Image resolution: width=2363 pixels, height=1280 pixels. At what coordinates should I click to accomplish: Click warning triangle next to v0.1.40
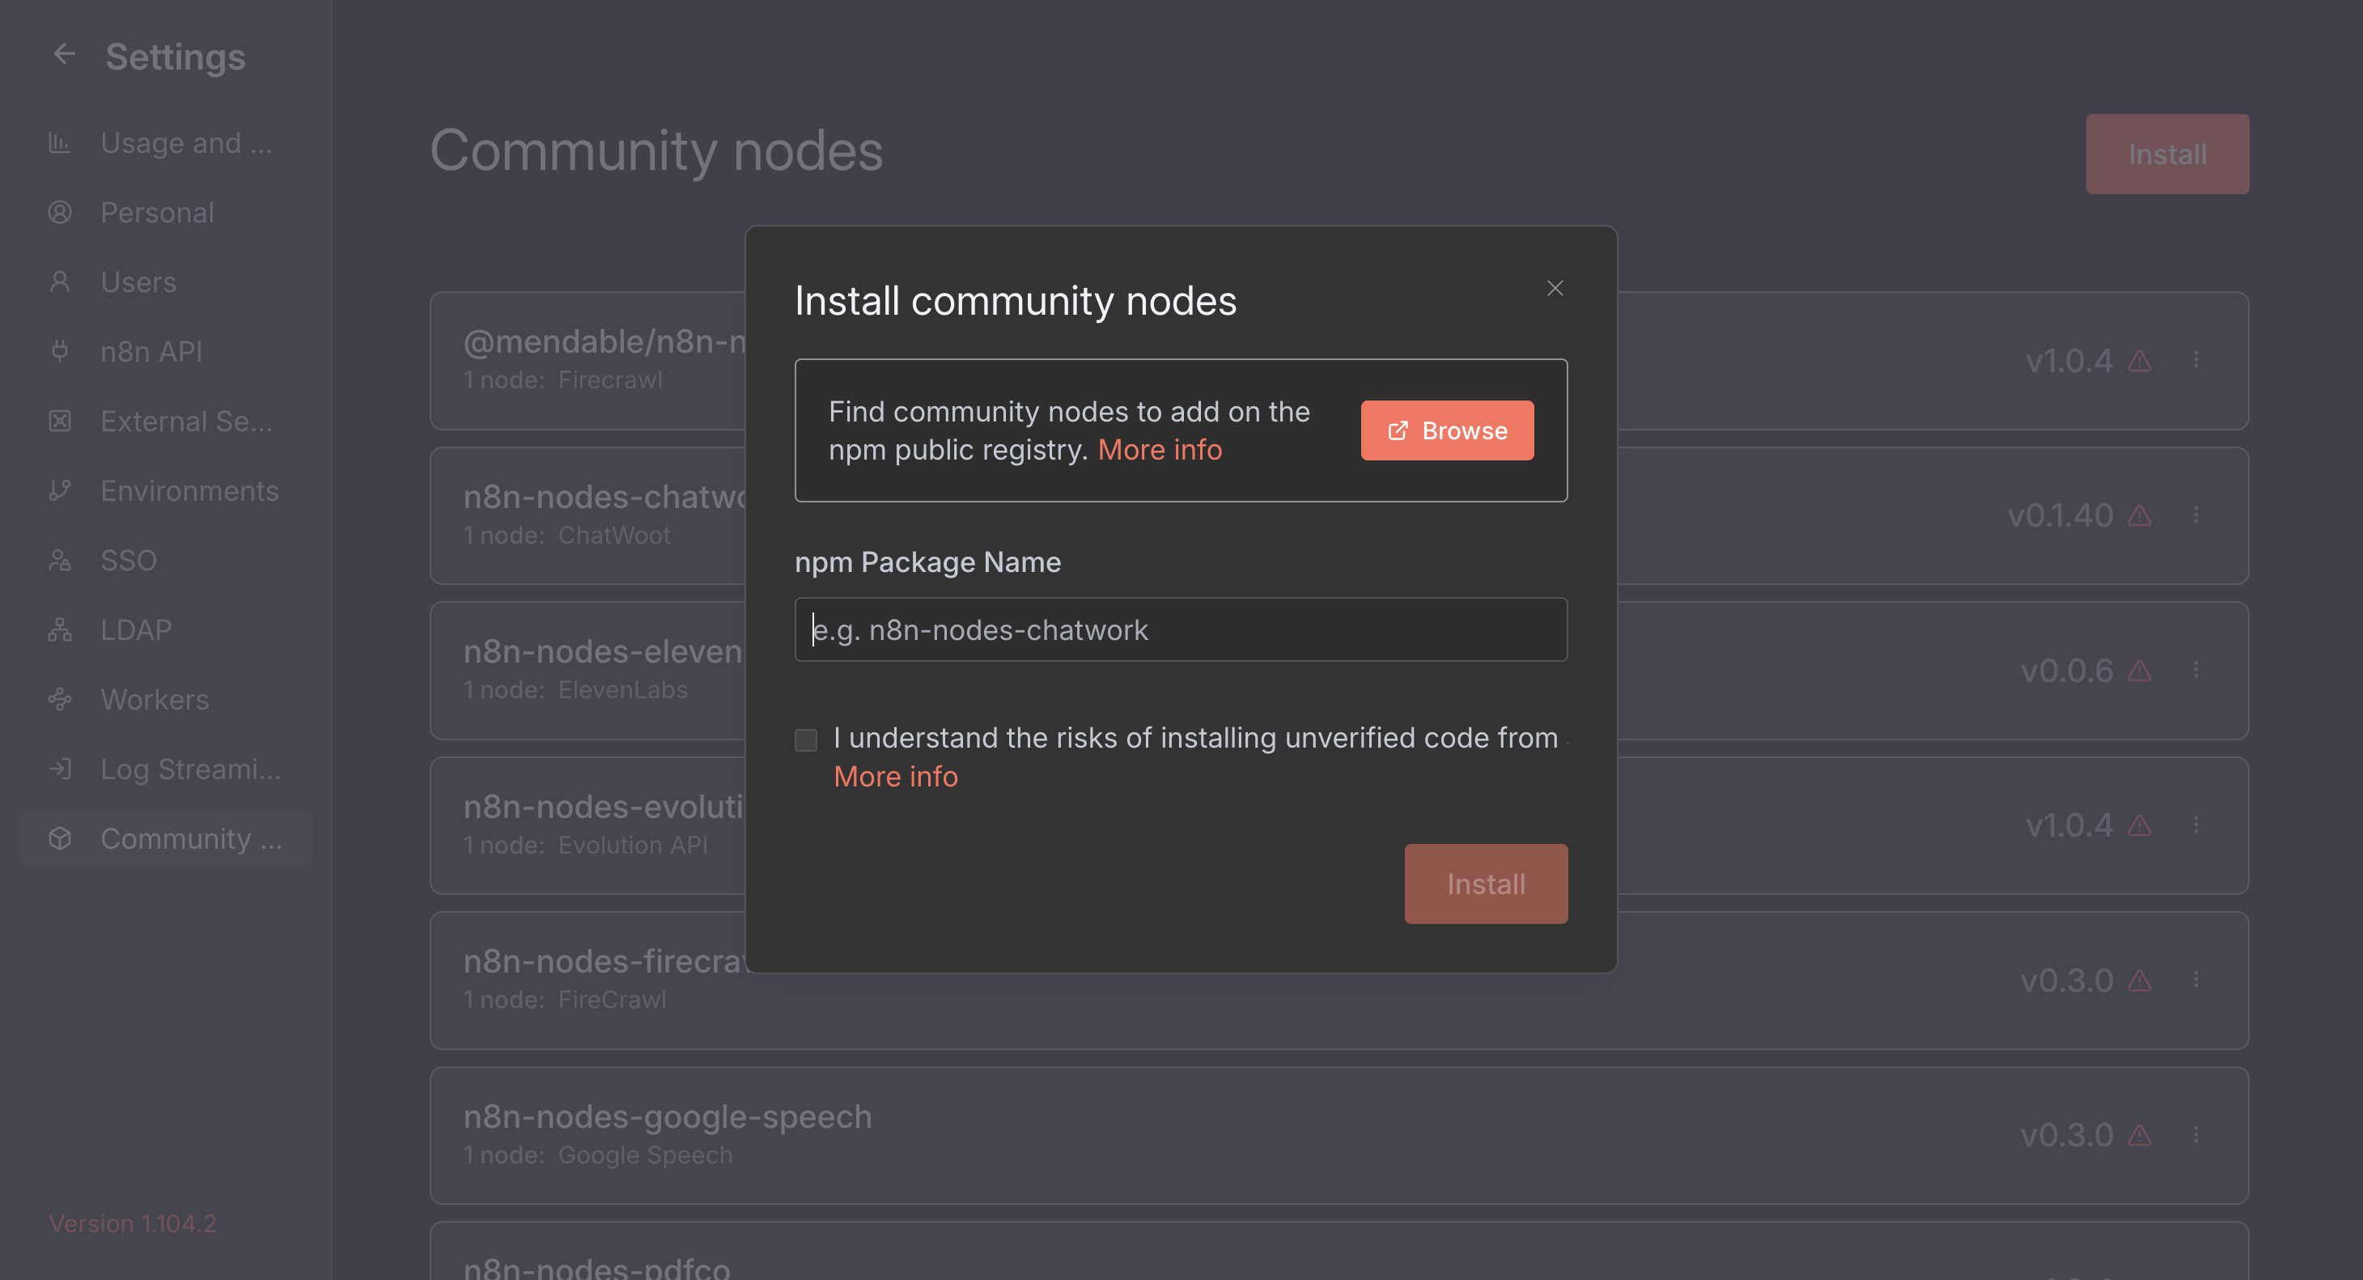pos(2139,516)
